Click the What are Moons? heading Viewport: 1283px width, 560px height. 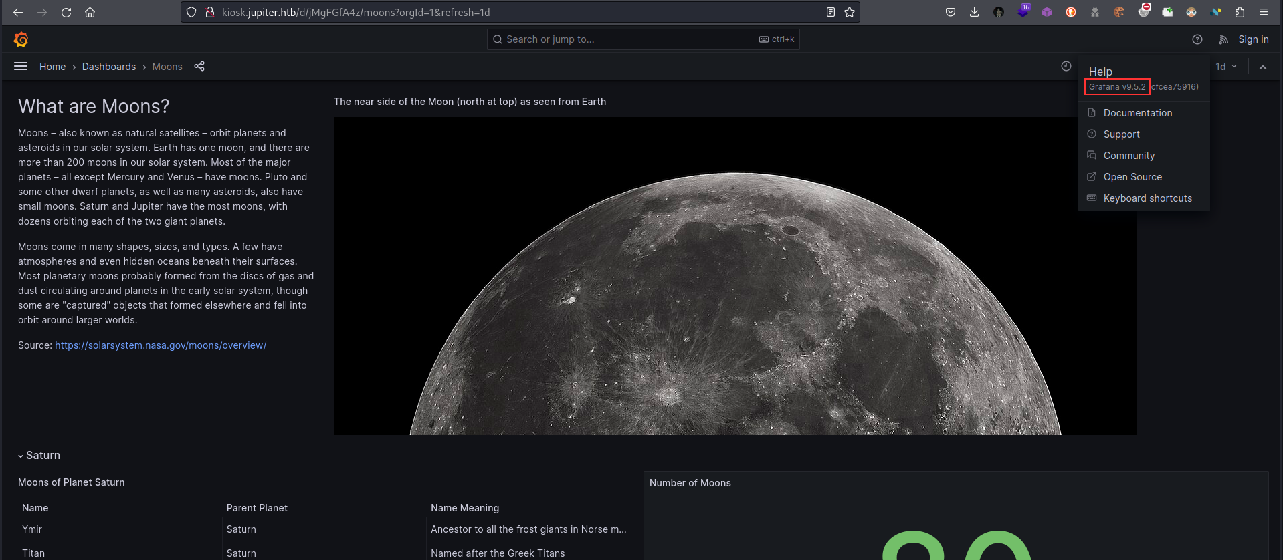point(94,106)
